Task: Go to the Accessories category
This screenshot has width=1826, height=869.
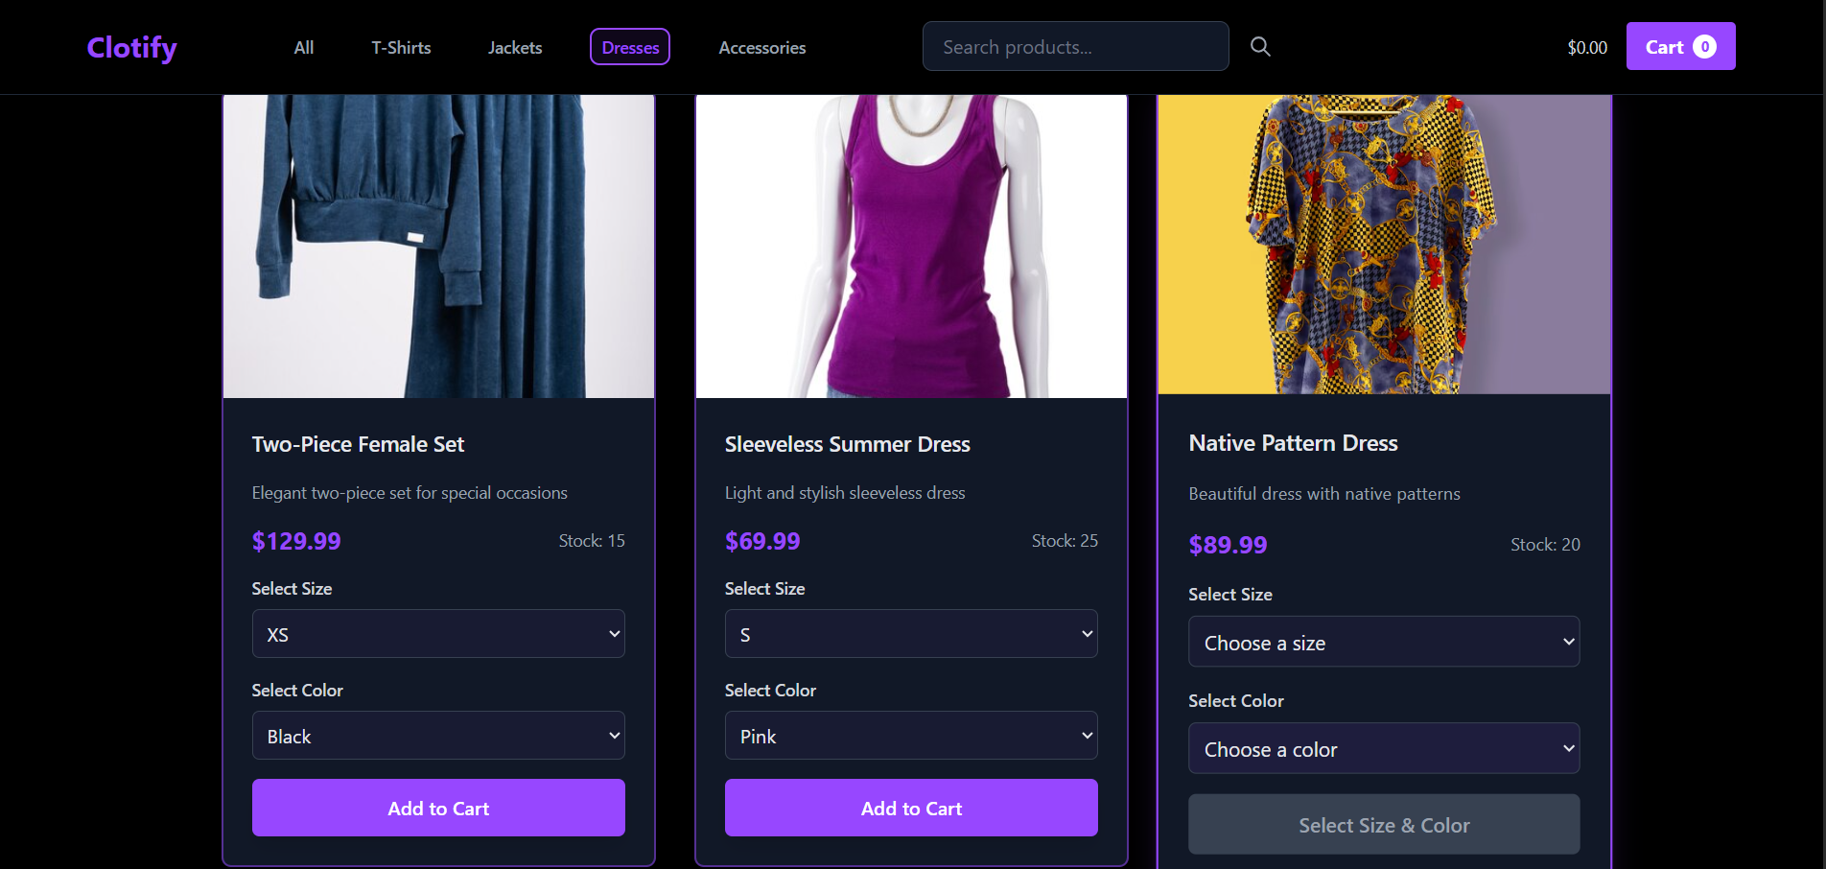Action: [762, 47]
